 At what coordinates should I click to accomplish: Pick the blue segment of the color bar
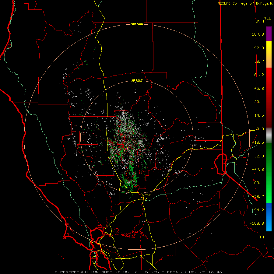269,217
